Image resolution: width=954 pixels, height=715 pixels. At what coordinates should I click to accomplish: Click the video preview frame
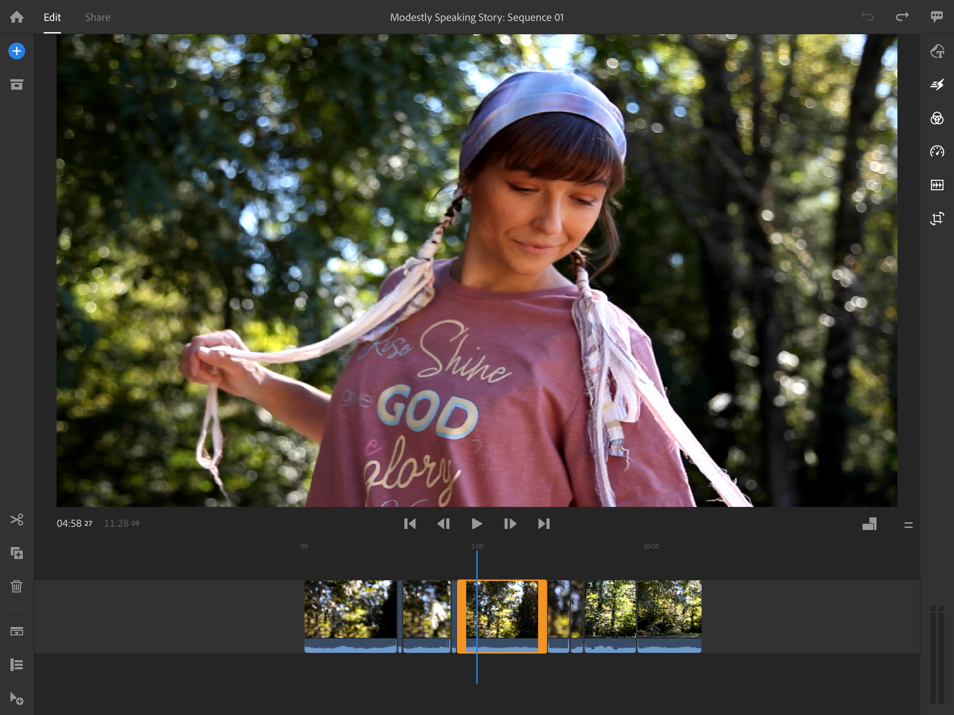click(x=477, y=271)
